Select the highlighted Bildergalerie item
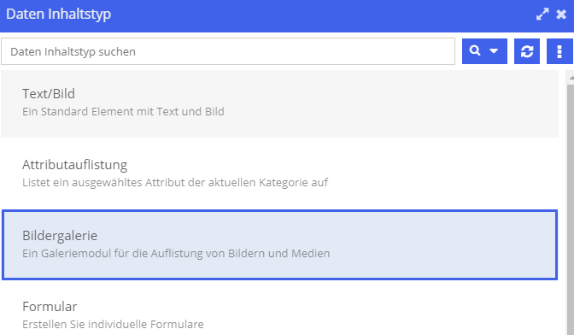This screenshot has width=574, height=335. (x=279, y=244)
